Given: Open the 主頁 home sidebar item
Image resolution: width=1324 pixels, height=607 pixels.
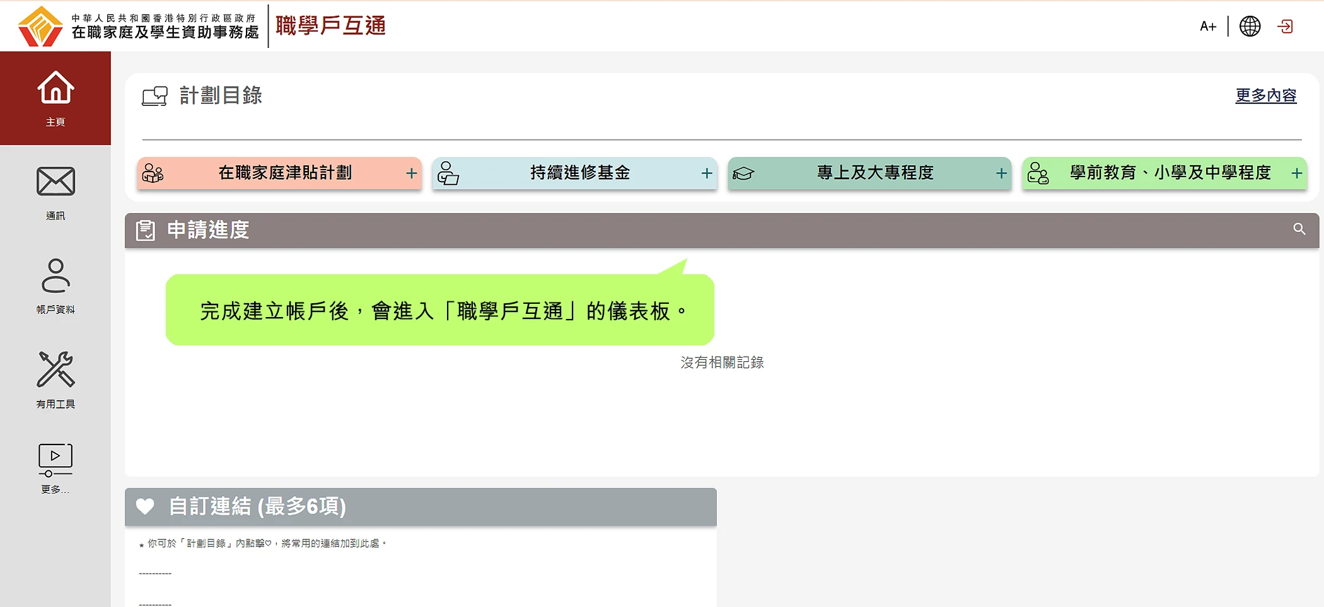Looking at the screenshot, I should [55, 98].
